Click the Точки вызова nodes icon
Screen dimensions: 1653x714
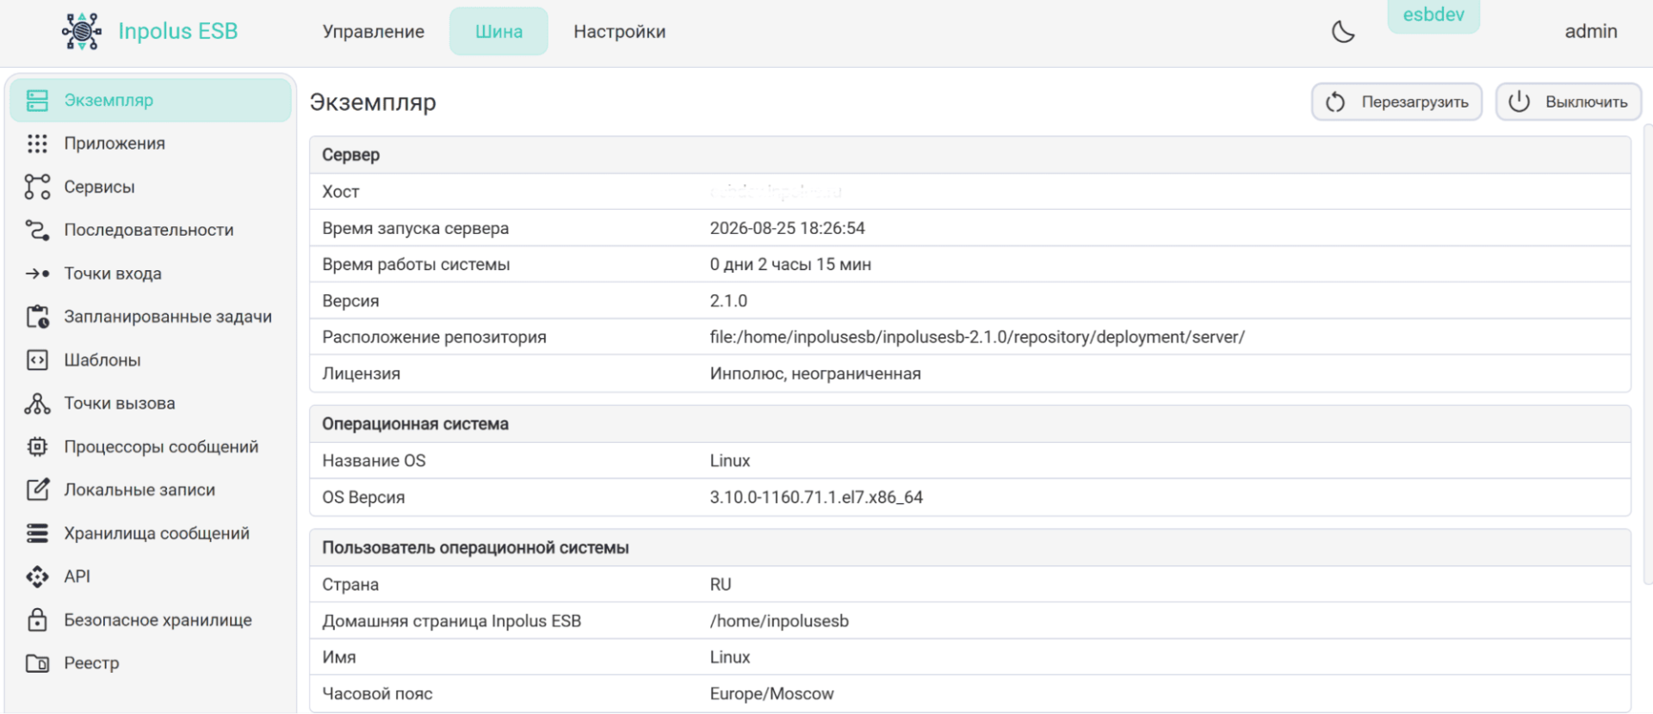point(37,403)
